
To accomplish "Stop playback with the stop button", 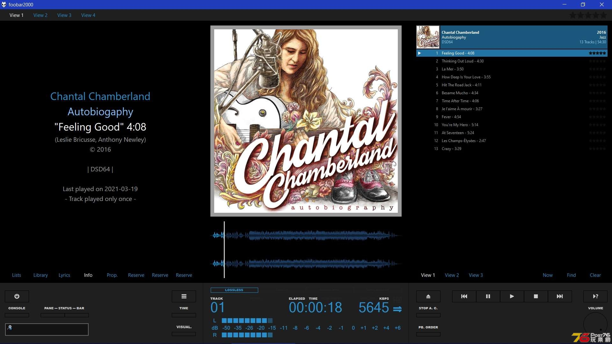I will pos(536,296).
